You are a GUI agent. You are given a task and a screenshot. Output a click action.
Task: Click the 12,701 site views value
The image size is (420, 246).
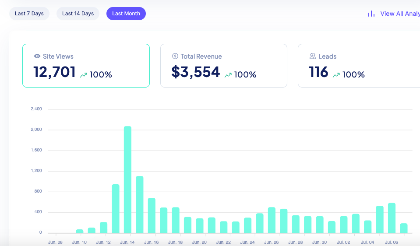[55, 73]
